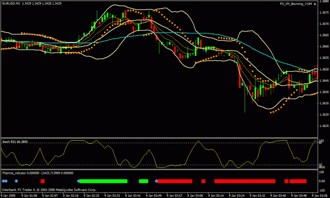Screen dimensions: 330x198
Task: Click the 1.3665 price scale label
Action: 324,35
